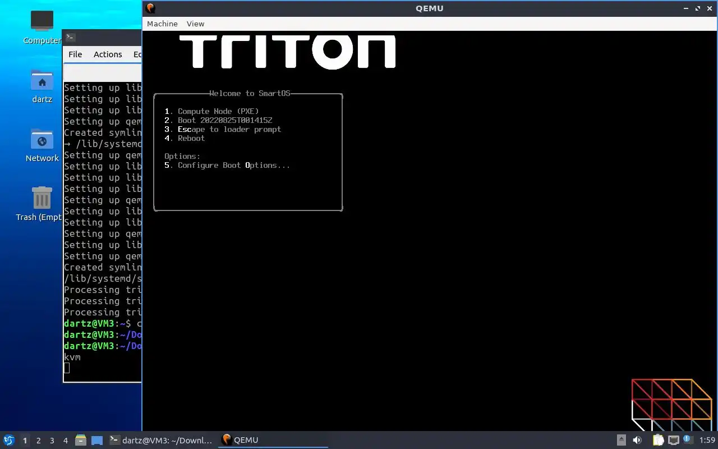This screenshot has height=449, width=718.
Task: Open the View menu in QEMU
Action: [x=195, y=24]
